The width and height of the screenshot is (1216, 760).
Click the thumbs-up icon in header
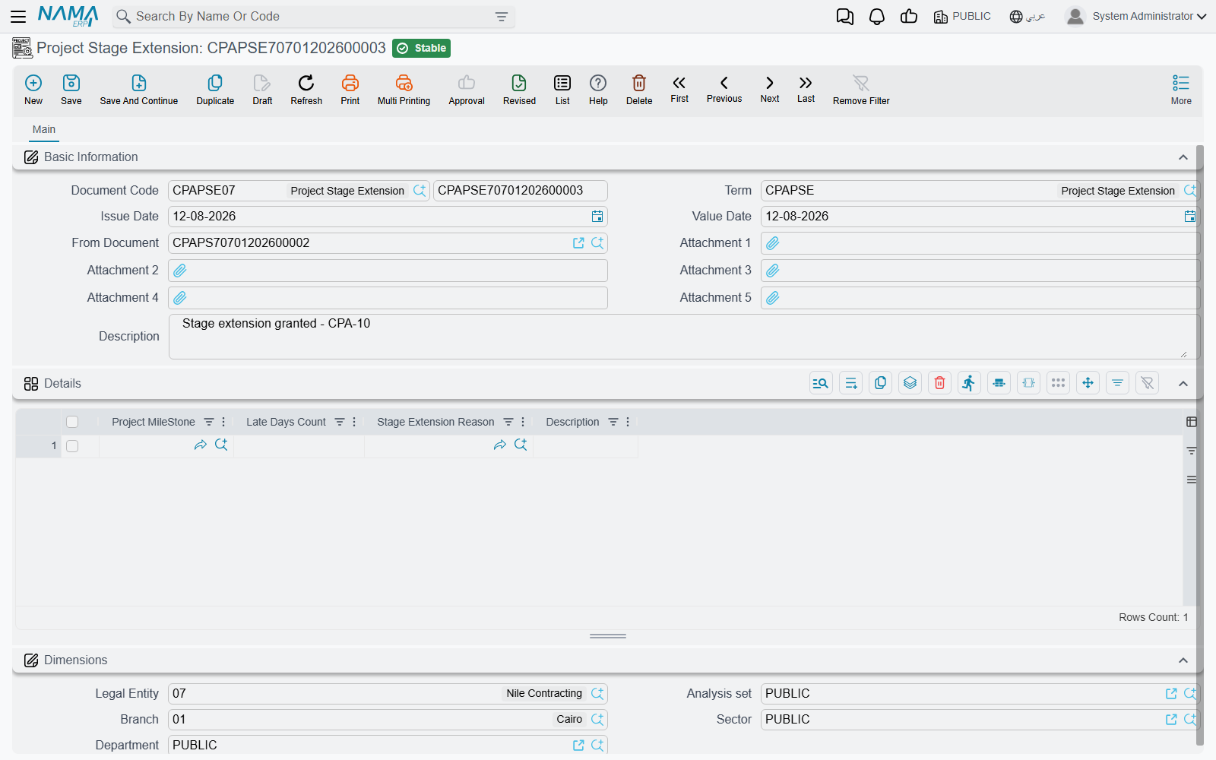(x=909, y=17)
